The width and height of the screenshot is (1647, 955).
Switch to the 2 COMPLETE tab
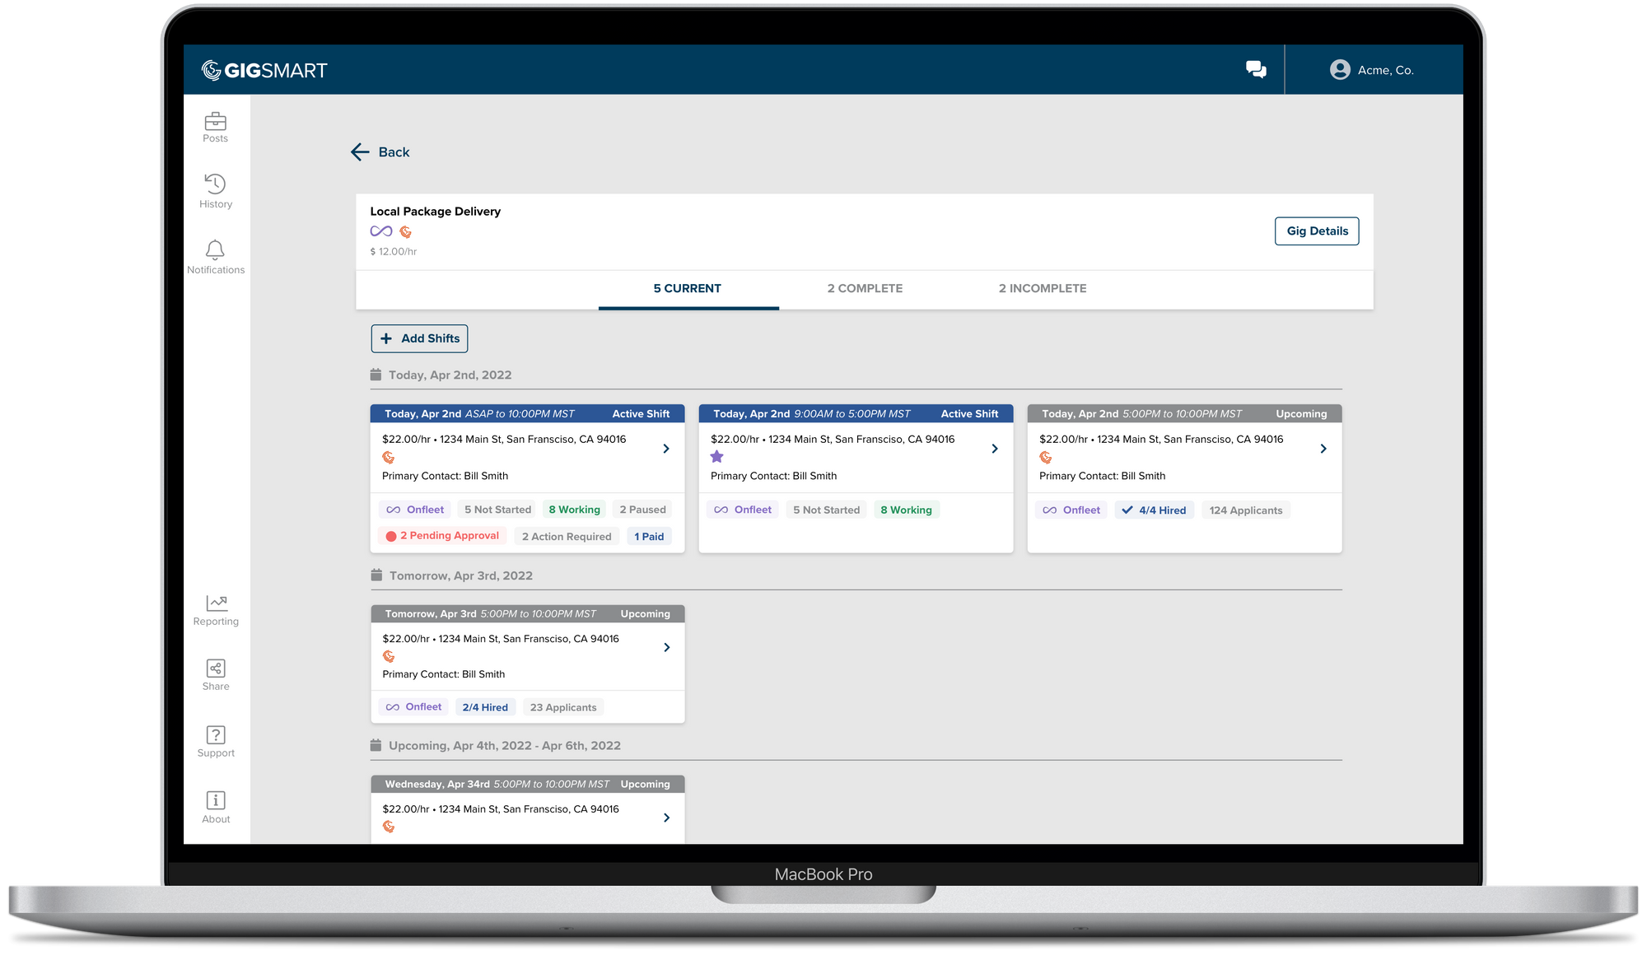pos(865,289)
